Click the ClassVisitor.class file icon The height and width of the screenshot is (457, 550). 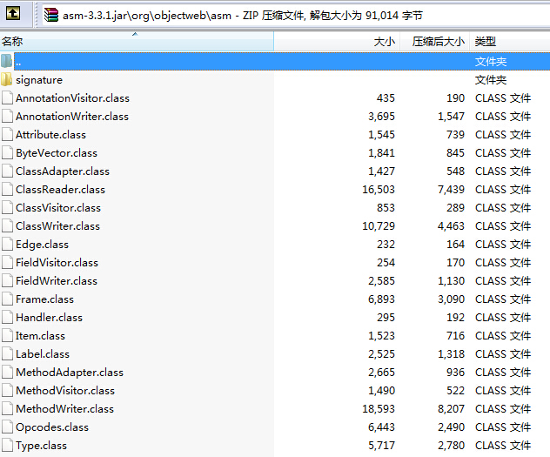pyautogui.click(x=7, y=207)
